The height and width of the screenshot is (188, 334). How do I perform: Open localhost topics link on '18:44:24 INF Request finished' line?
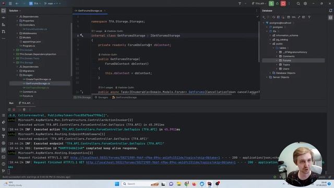coord(161,162)
